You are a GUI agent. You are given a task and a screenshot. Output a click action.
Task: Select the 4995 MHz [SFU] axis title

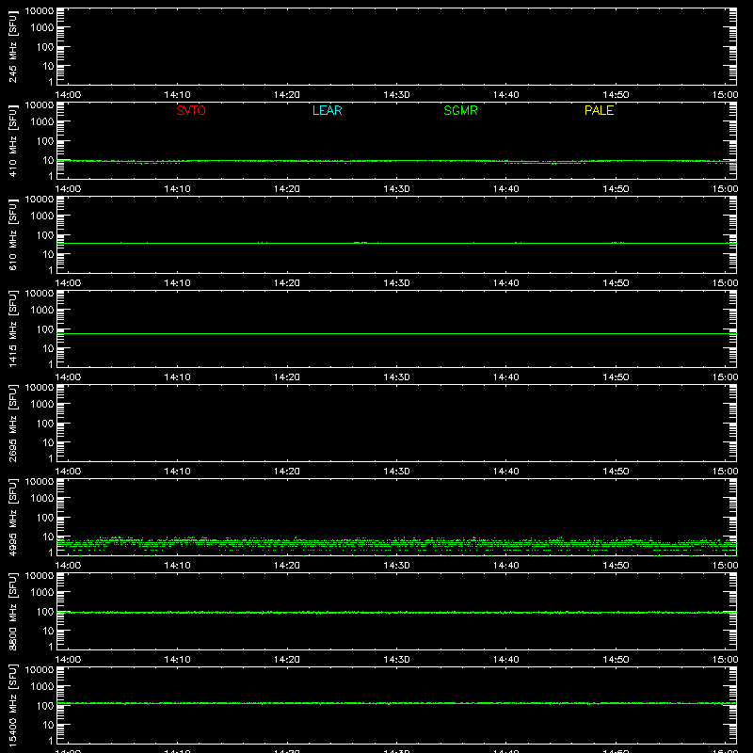[x=12, y=517]
